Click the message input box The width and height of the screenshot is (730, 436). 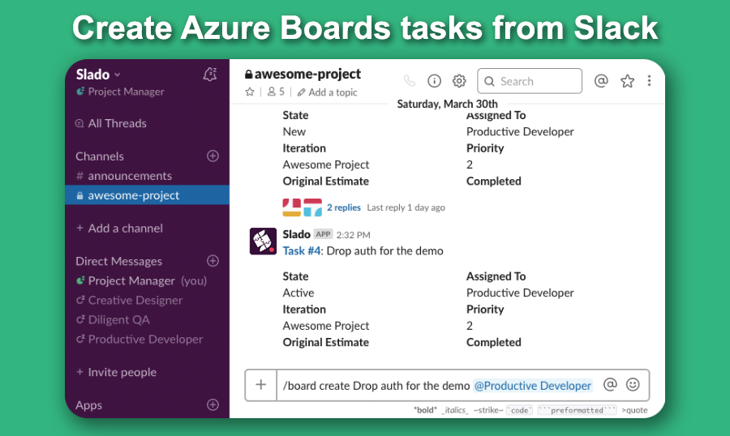[439, 385]
